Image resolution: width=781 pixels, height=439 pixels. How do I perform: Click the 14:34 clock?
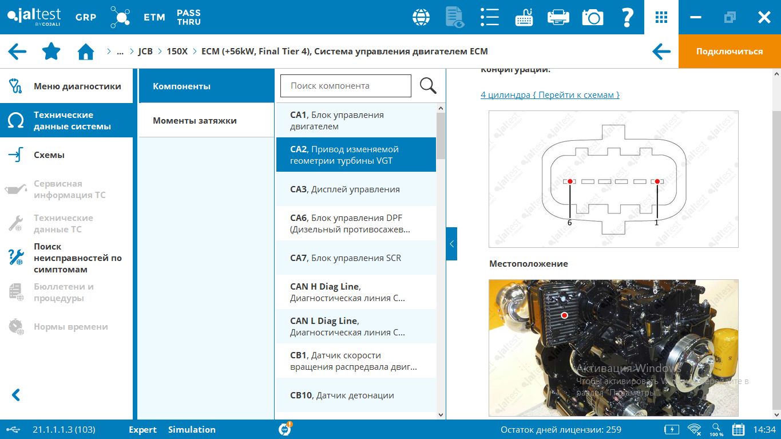click(764, 429)
